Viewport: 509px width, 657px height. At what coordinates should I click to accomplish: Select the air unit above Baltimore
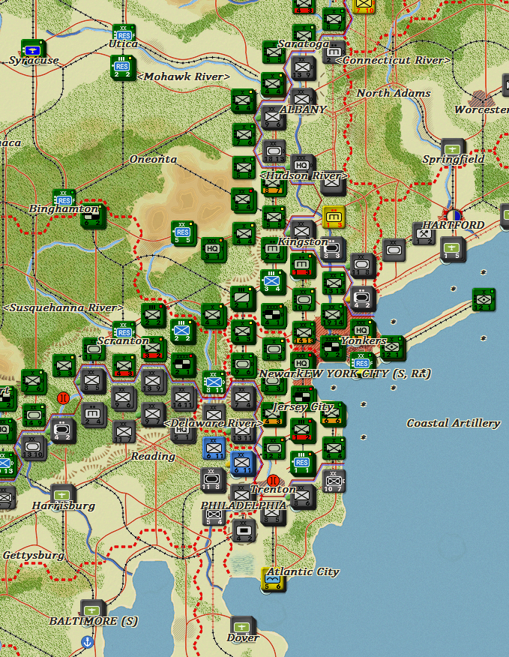[93, 610]
